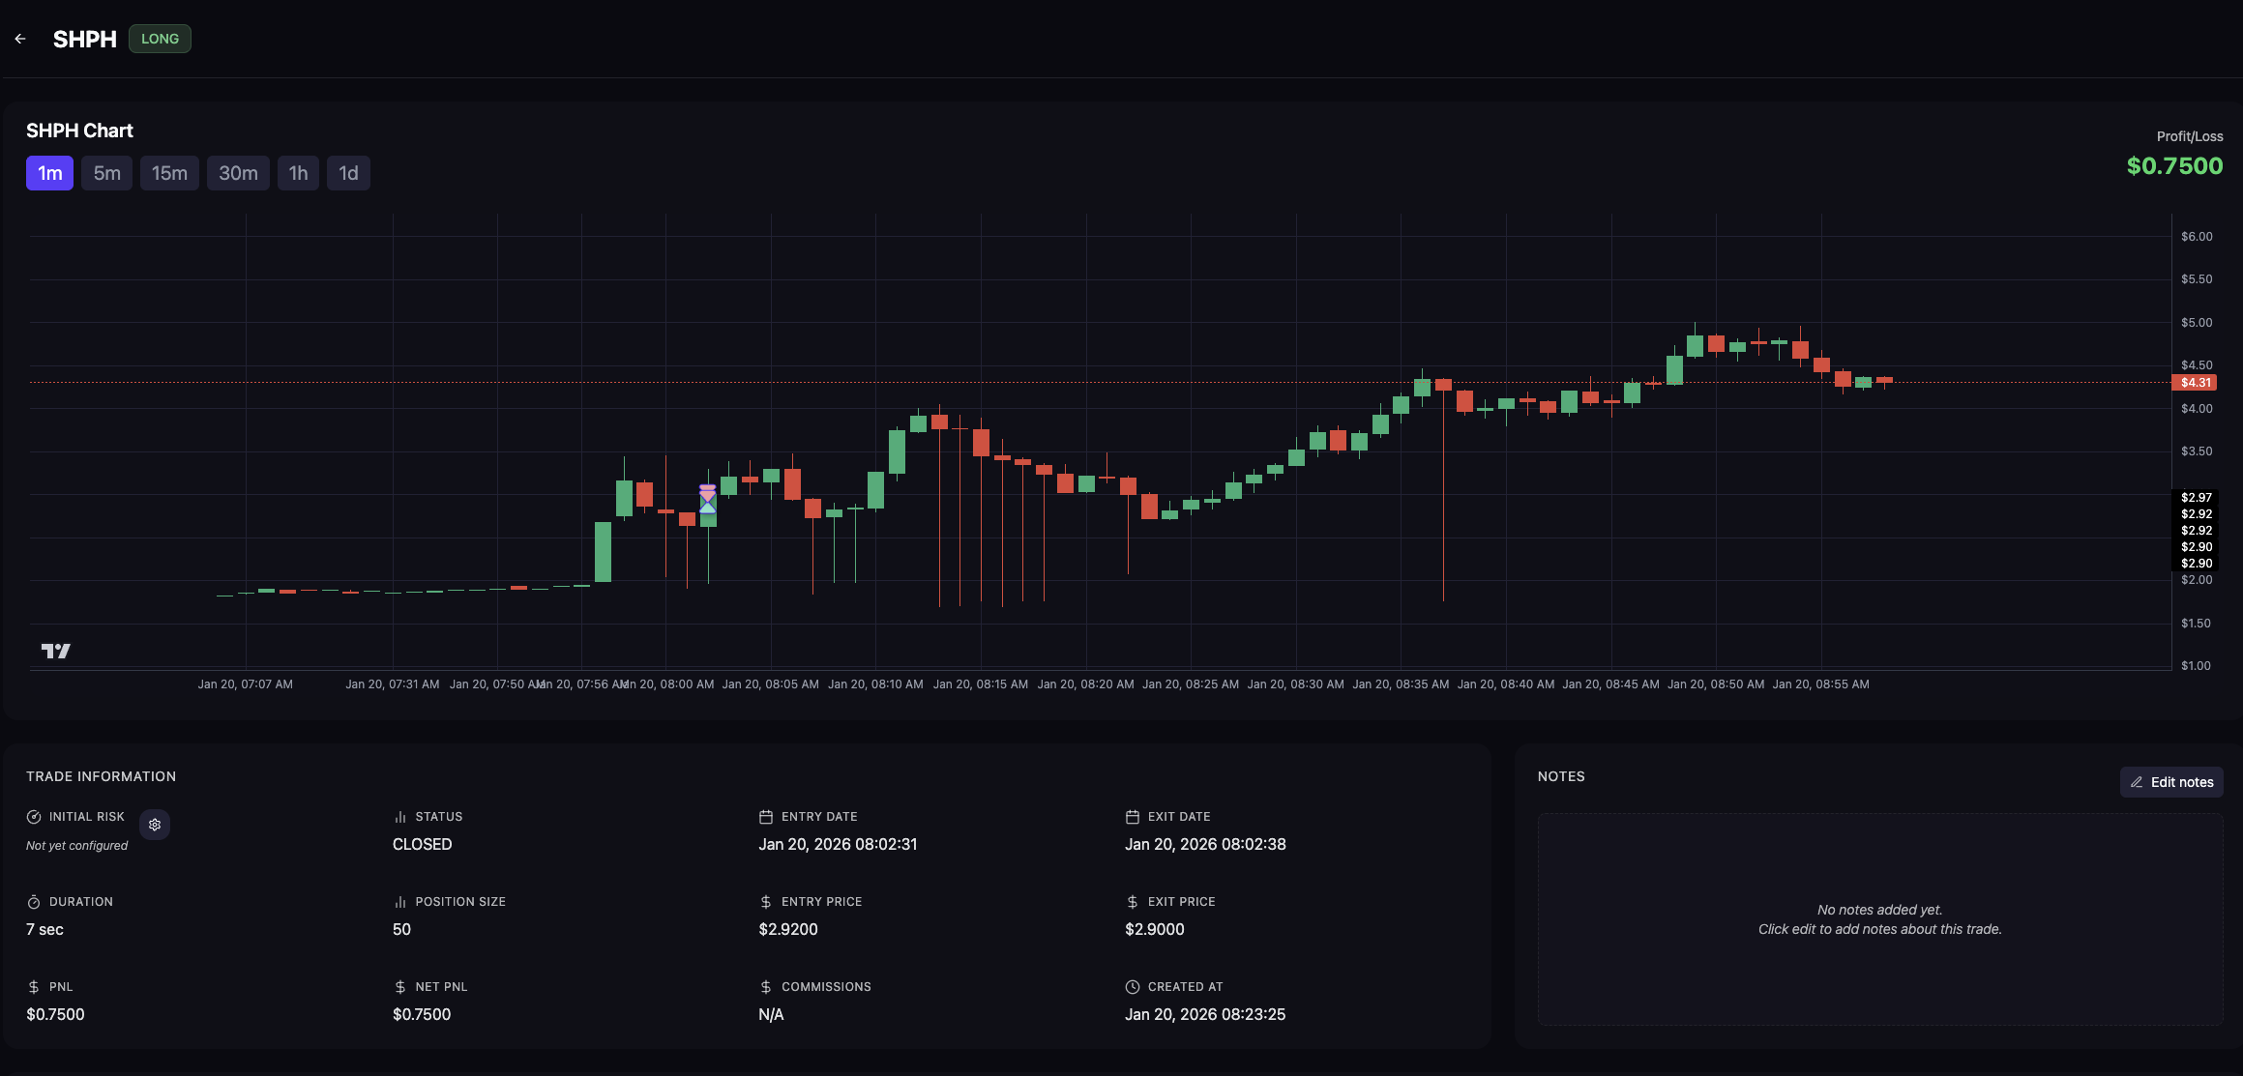Click the pencil icon on Edit notes

(x=2137, y=782)
